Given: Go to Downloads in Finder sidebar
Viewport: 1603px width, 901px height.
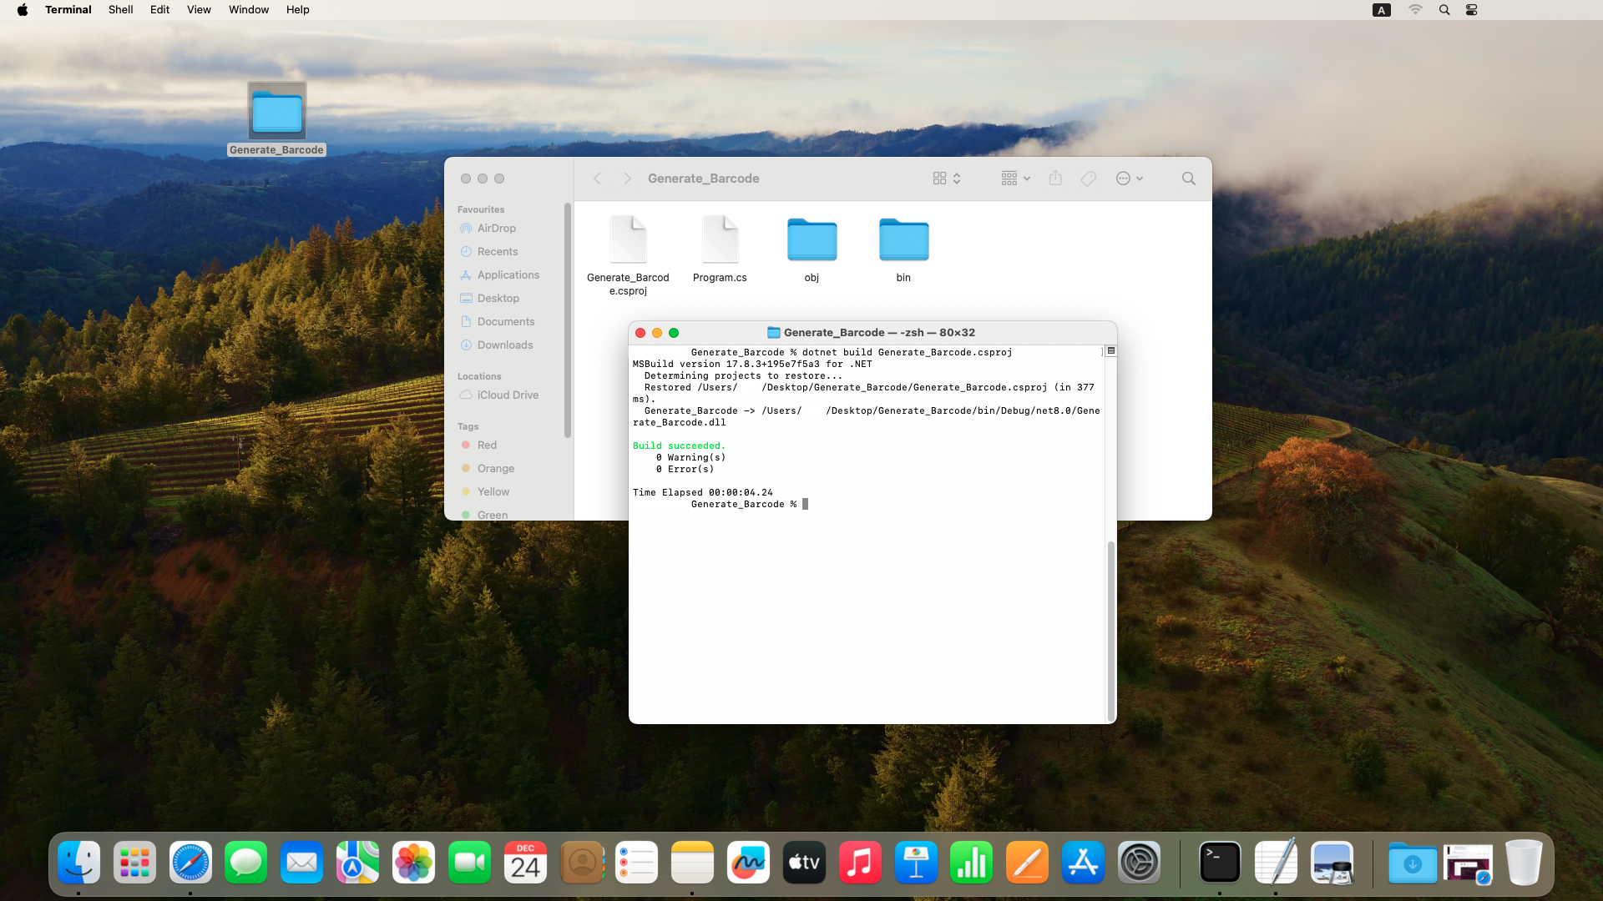Looking at the screenshot, I should tap(504, 345).
